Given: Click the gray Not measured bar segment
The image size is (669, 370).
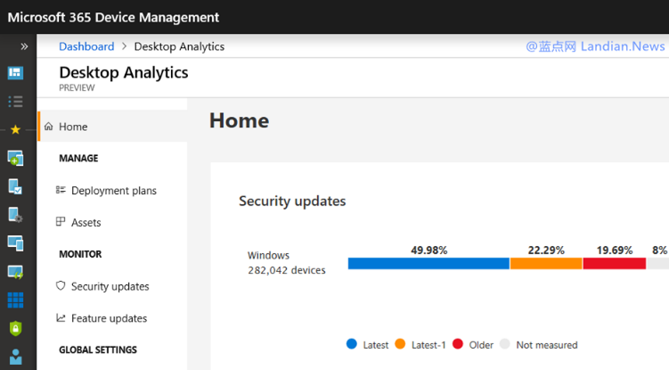Looking at the screenshot, I should pos(657,264).
